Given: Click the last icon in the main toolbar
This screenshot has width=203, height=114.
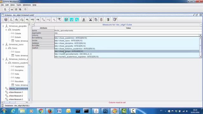Looking at the screenshot, I should click(x=25, y=9).
